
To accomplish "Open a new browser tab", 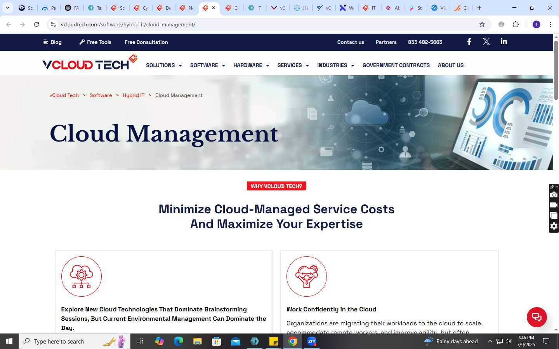I will [x=479, y=8].
